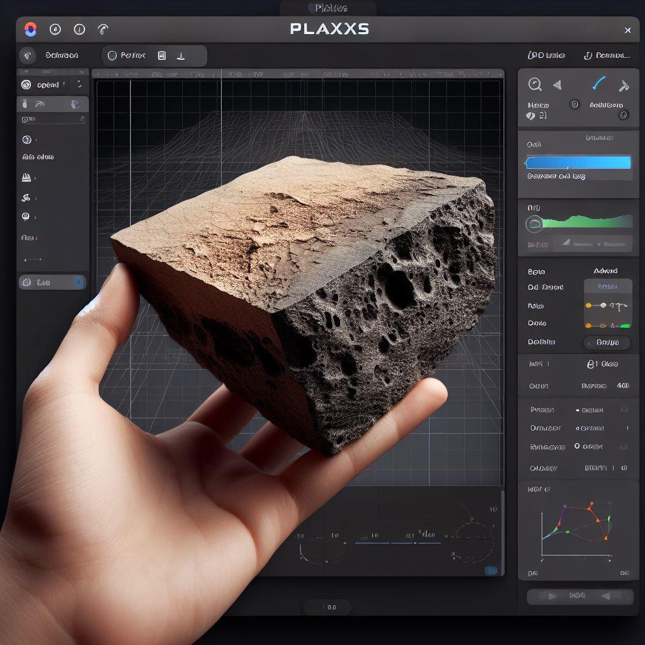This screenshot has height=645, width=645.
Task: Click the blue horizontal progress bar
Action: tap(578, 163)
